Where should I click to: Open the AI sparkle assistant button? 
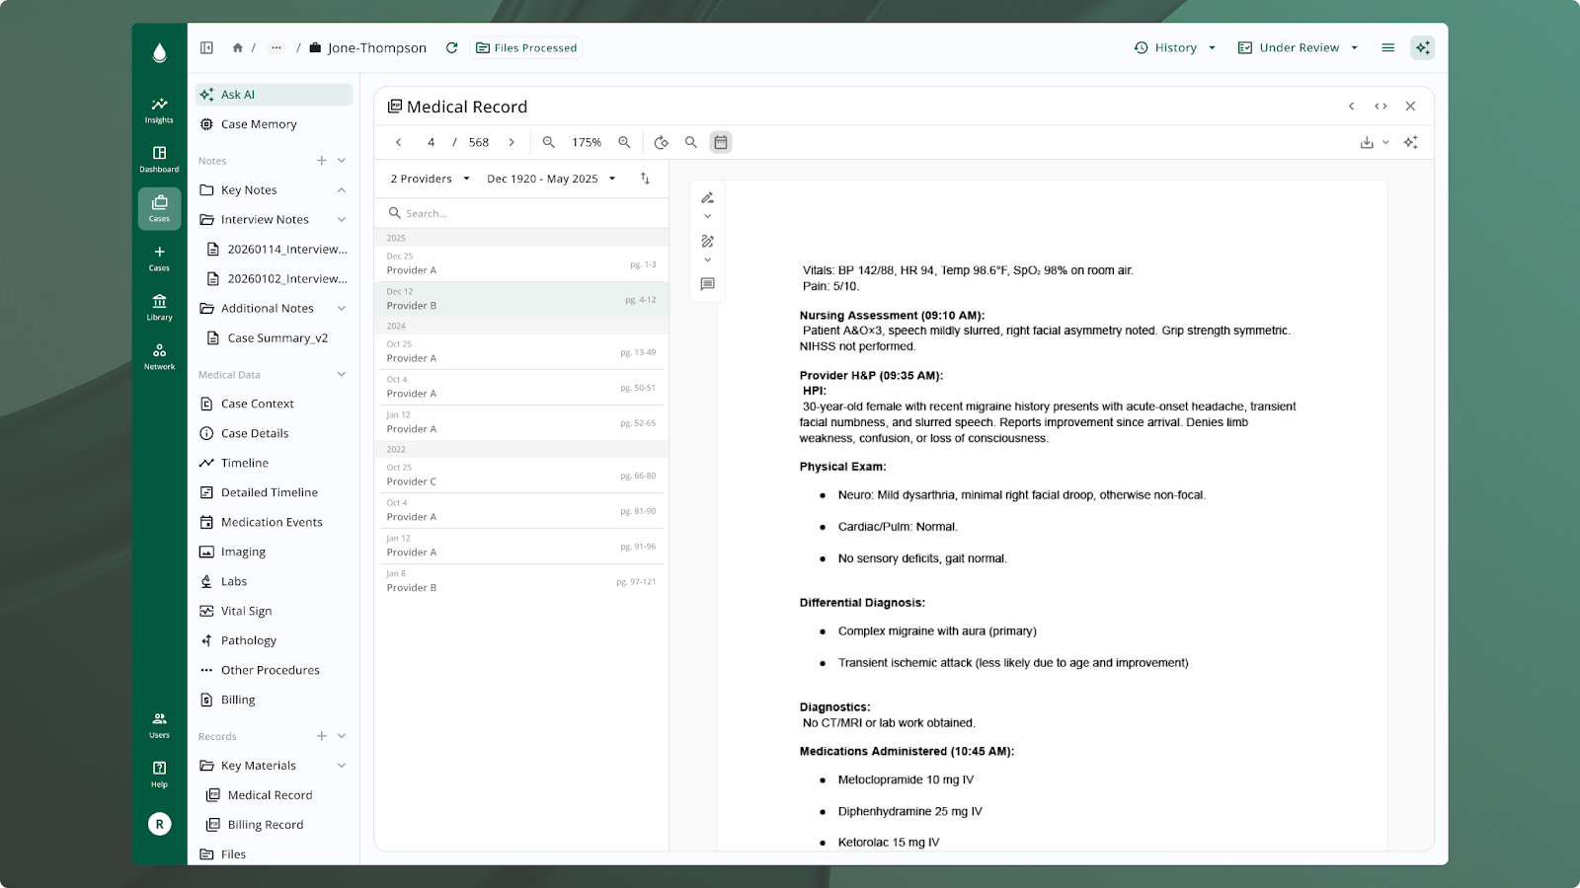(x=1422, y=47)
